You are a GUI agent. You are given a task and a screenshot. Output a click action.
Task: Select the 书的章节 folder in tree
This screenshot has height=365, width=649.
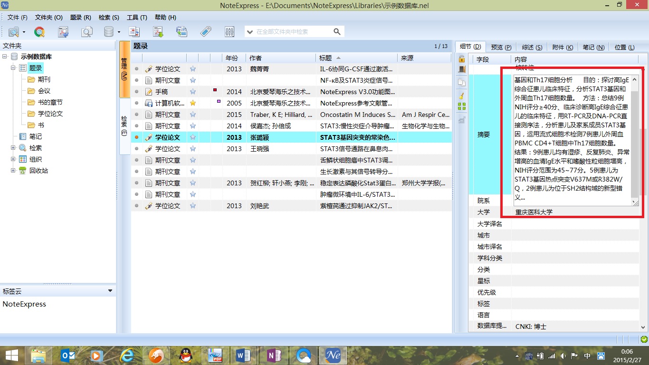[x=50, y=102]
